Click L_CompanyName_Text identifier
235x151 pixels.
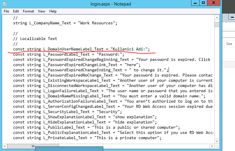click(x=50, y=23)
